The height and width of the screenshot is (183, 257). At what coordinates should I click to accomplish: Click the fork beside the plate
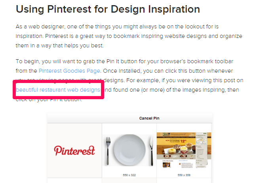(x=108, y=151)
